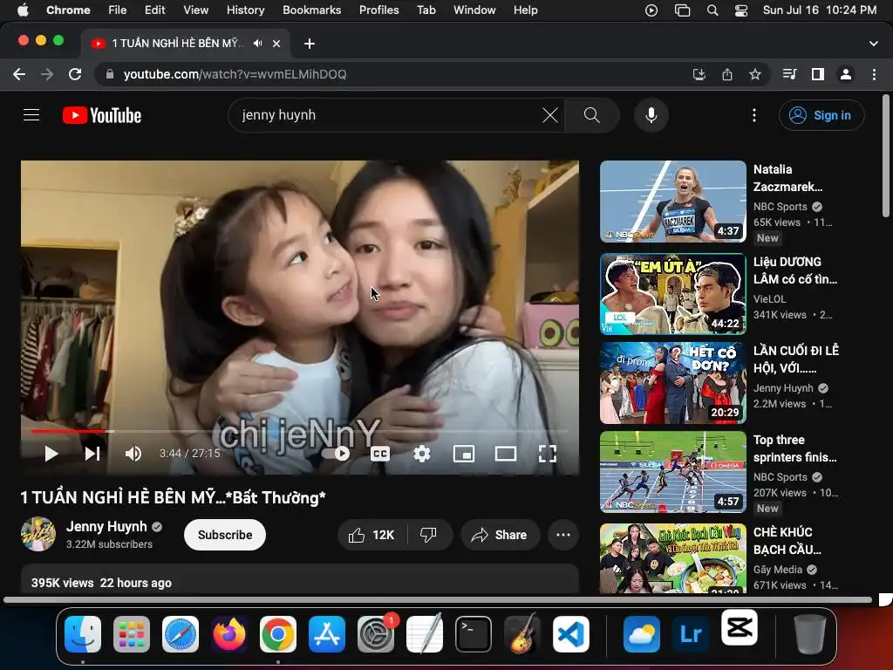Launch Firefox from the dock
Screen dimensions: 893x670
click(x=229, y=634)
